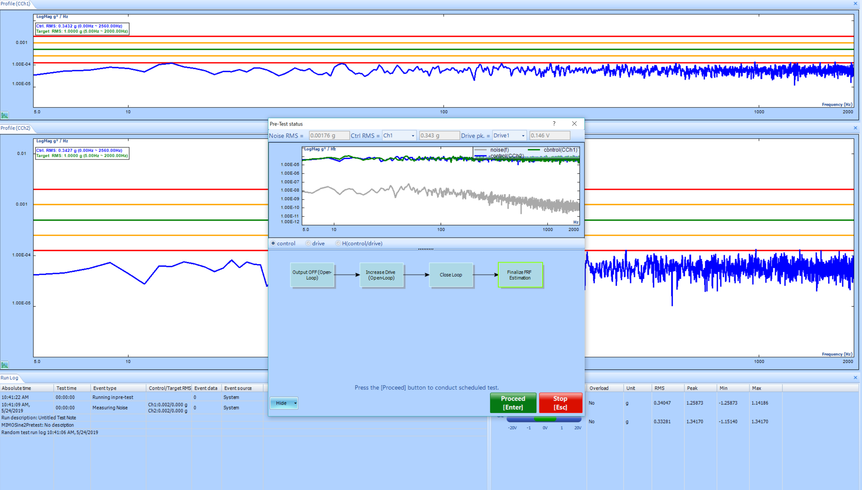Image resolution: width=862 pixels, height=490 pixels.
Task: Open the Ctrl RMS channel dropdown
Action: [x=399, y=135]
